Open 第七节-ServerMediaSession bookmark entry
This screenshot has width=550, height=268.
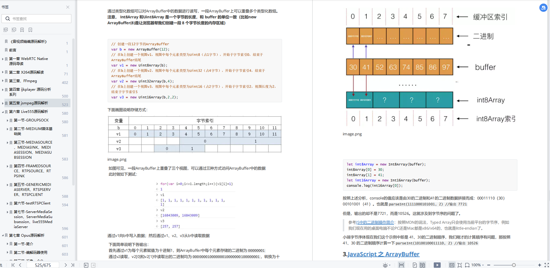tap(33, 219)
